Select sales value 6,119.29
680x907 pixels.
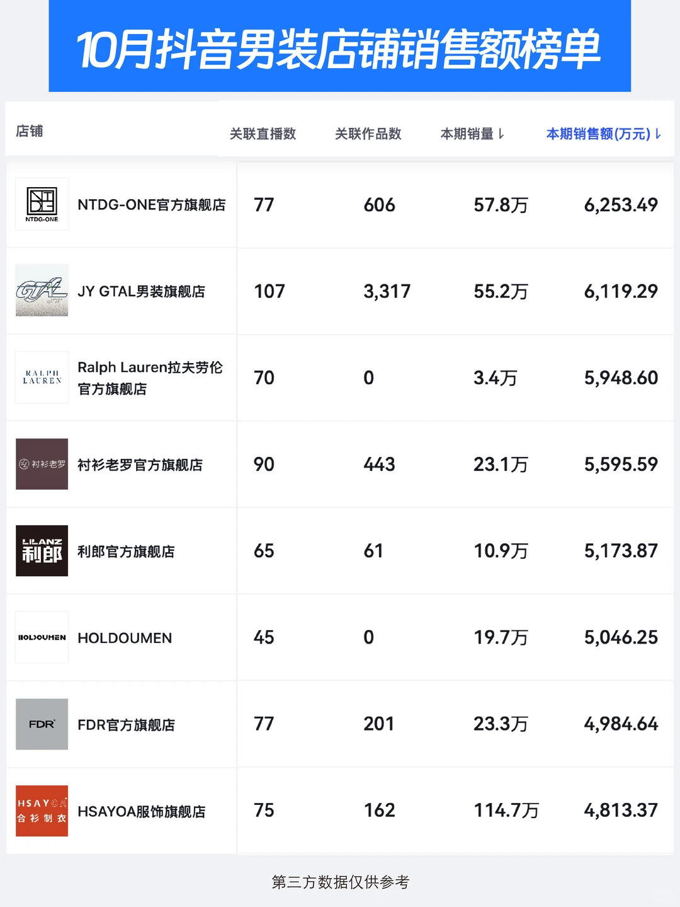(621, 291)
